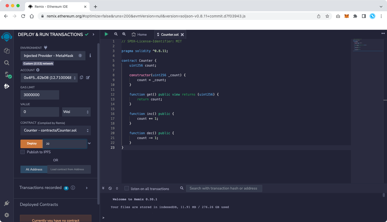The height and width of the screenshot is (222, 387).
Task: Open the Solidity compiler sidebar icon
Action: 7,75
